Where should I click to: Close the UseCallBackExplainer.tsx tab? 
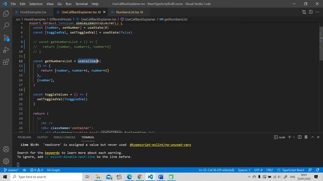(x=104, y=12)
